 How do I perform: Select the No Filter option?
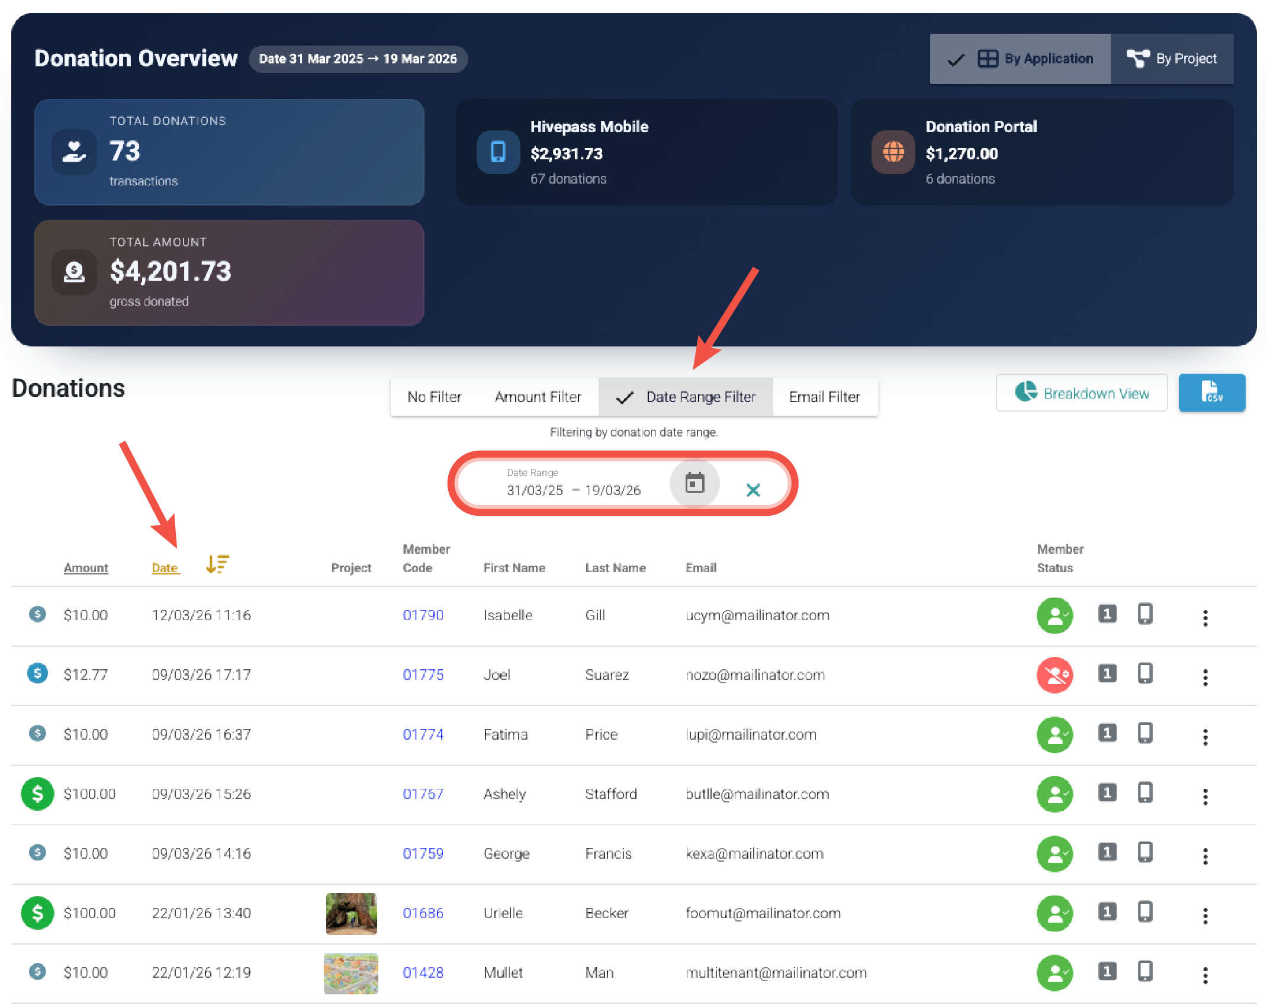[x=434, y=397]
